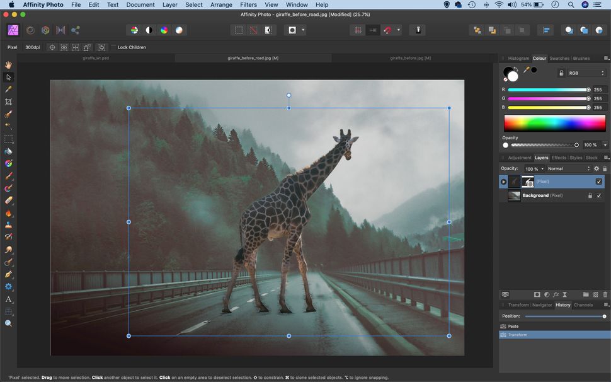The width and height of the screenshot is (611, 382).
Task: Delete the layer with the trash icon
Action: 606,294
